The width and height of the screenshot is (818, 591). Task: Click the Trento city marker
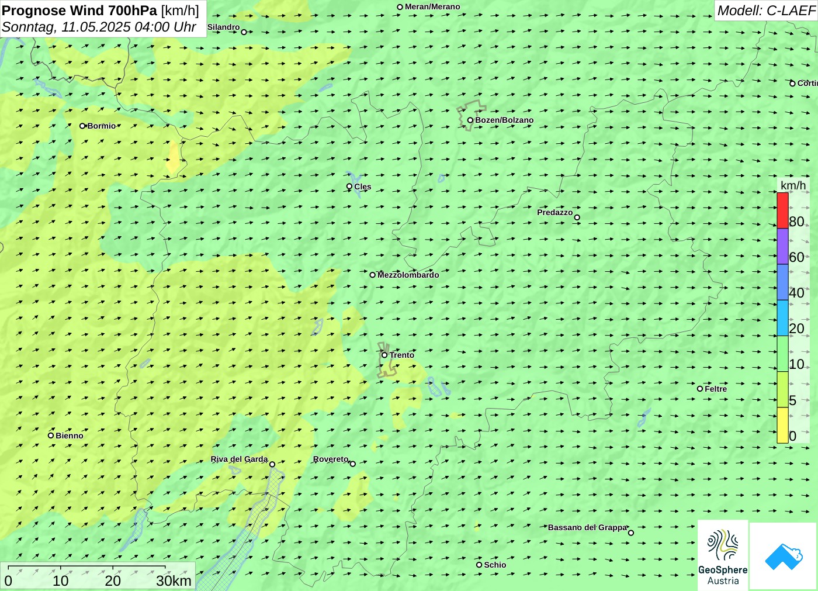pyautogui.click(x=384, y=355)
